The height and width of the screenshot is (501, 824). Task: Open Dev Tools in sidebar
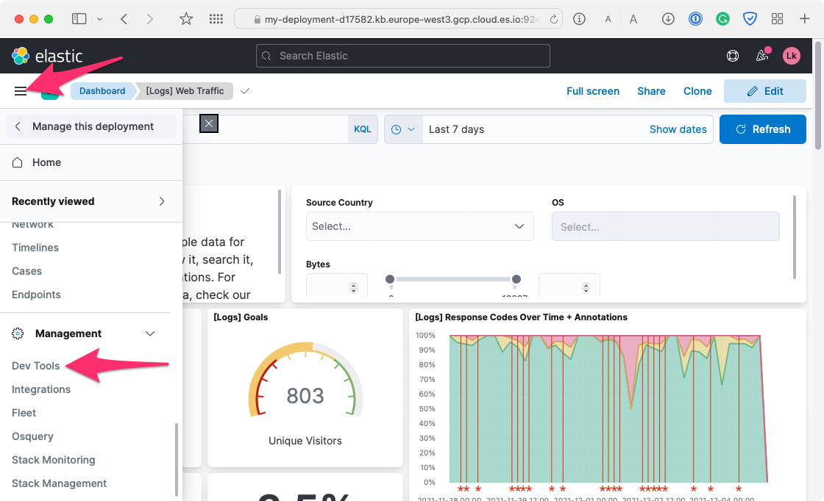click(x=36, y=366)
